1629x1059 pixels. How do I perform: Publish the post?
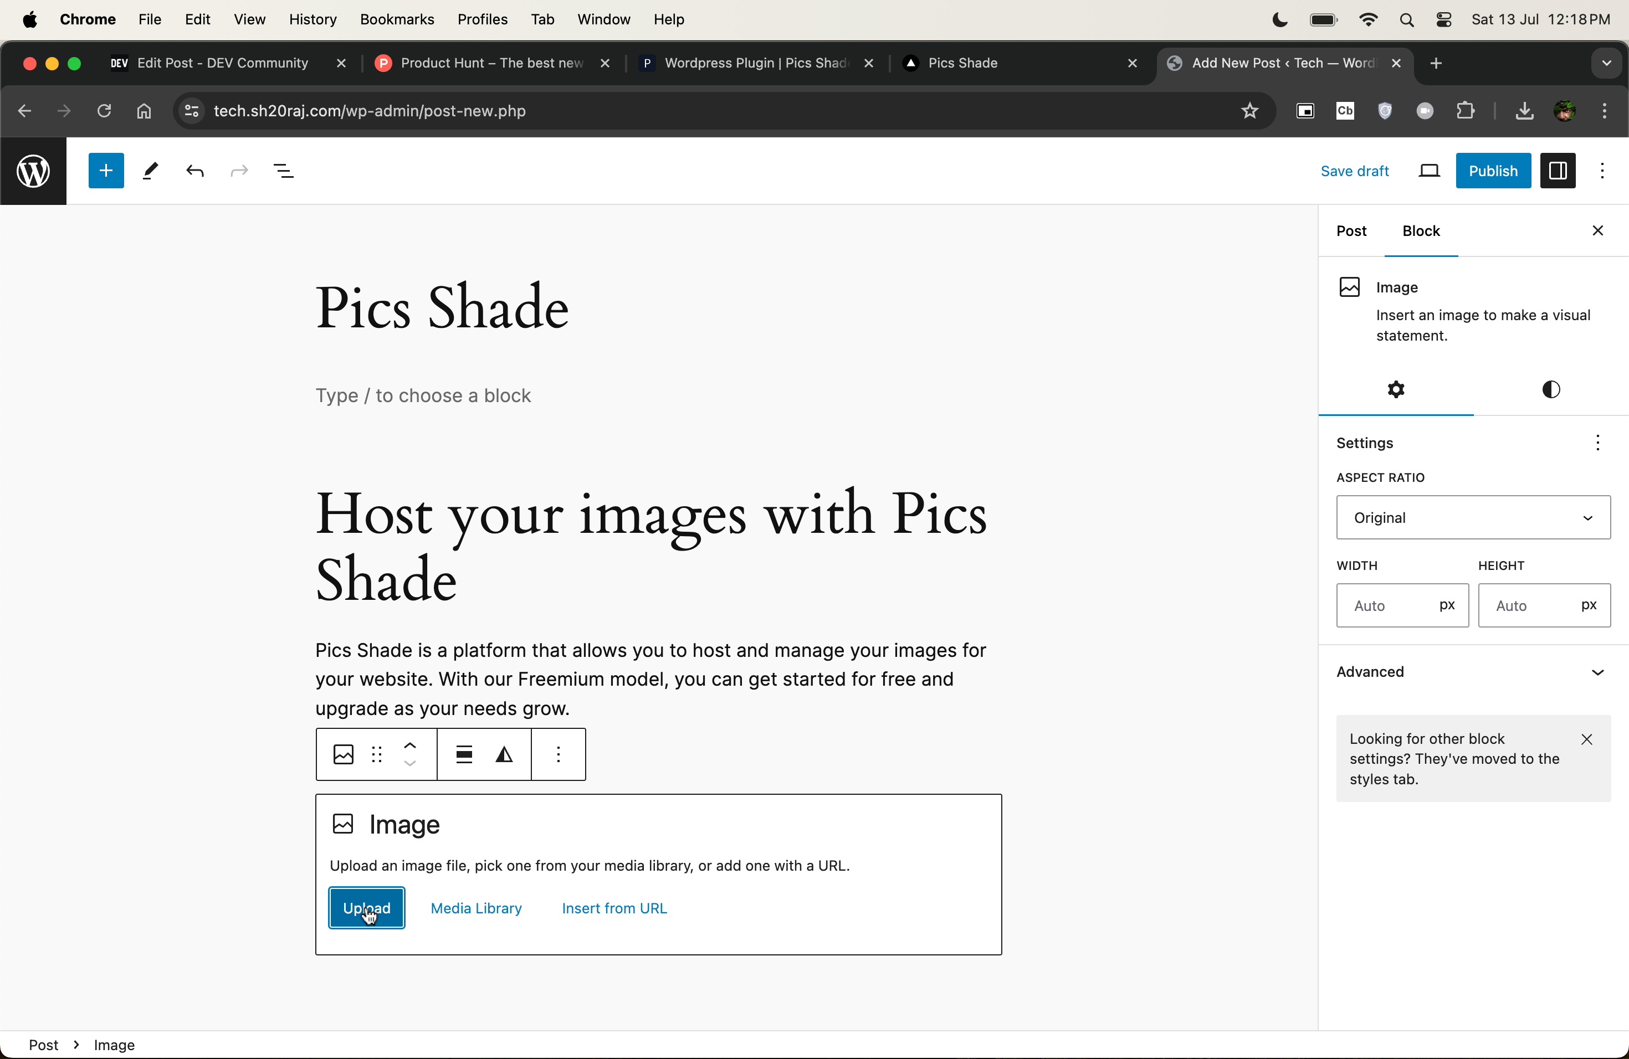pyautogui.click(x=1493, y=171)
